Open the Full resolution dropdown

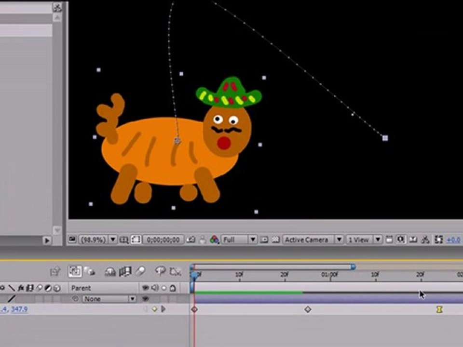pos(239,240)
